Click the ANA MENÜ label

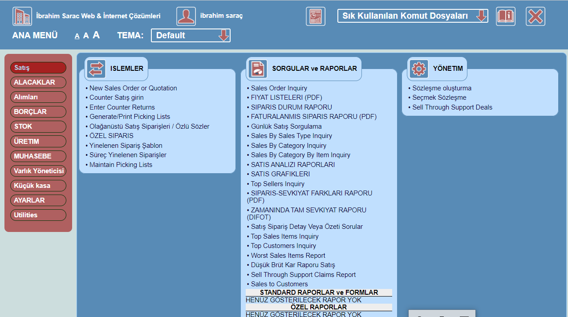tap(35, 36)
